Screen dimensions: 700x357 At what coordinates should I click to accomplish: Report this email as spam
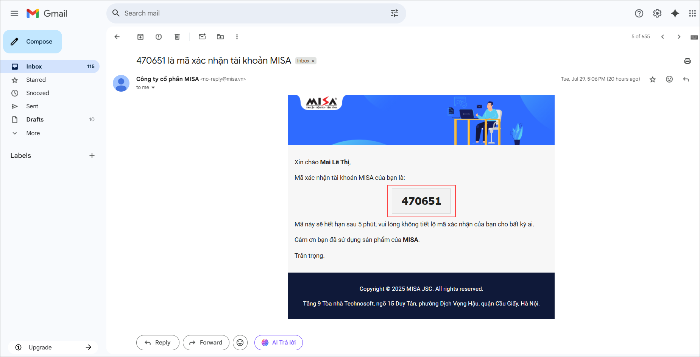(159, 37)
